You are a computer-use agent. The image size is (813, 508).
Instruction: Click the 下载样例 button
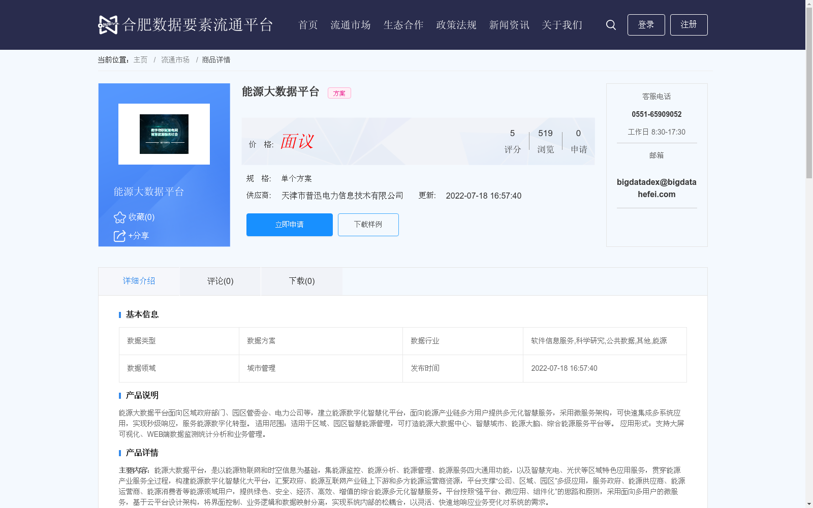pos(368,225)
